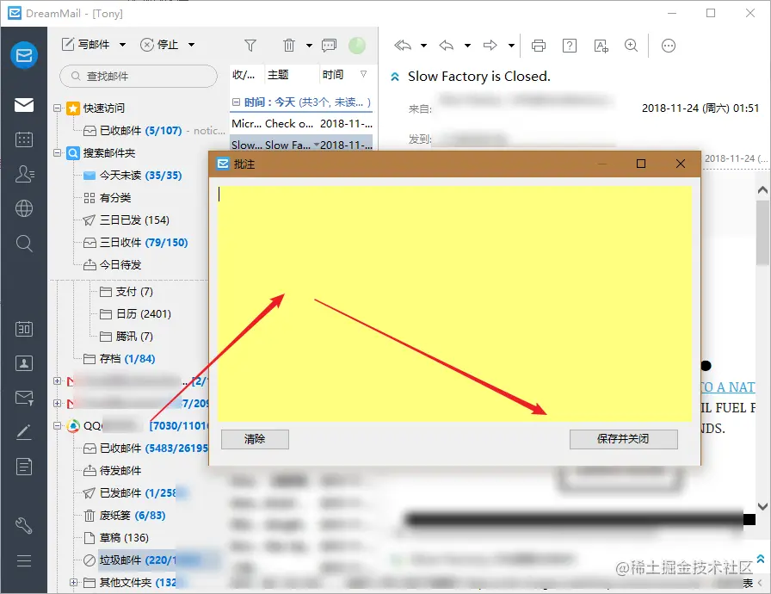Viewport: 771px width, 594px height.
Task: Open the calendar grid icon in sidebar
Action: pos(23,139)
